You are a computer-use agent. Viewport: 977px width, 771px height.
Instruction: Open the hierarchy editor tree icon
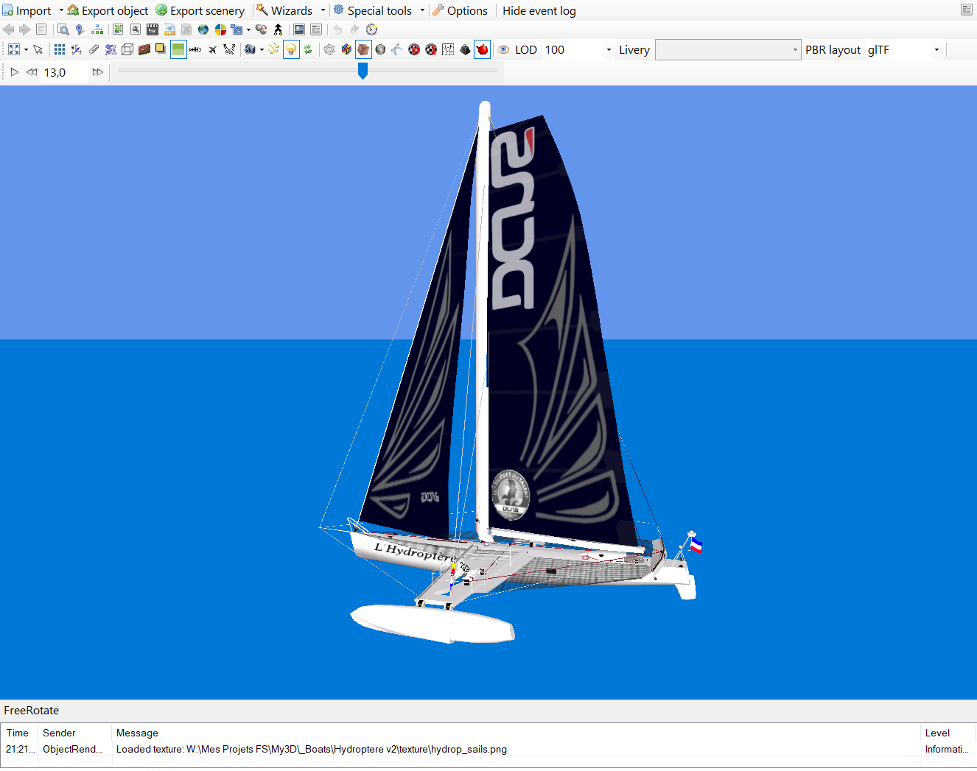[x=97, y=29]
